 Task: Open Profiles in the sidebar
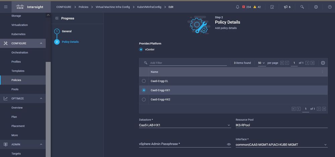click(x=16, y=62)
